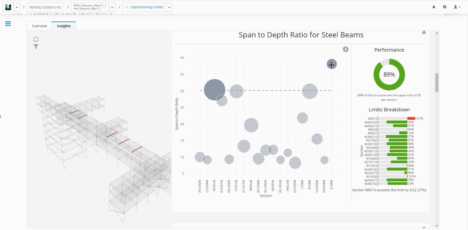468x230 pixels.
Task: Open the Optioneering Center link
Action: [x=145, y=7]
